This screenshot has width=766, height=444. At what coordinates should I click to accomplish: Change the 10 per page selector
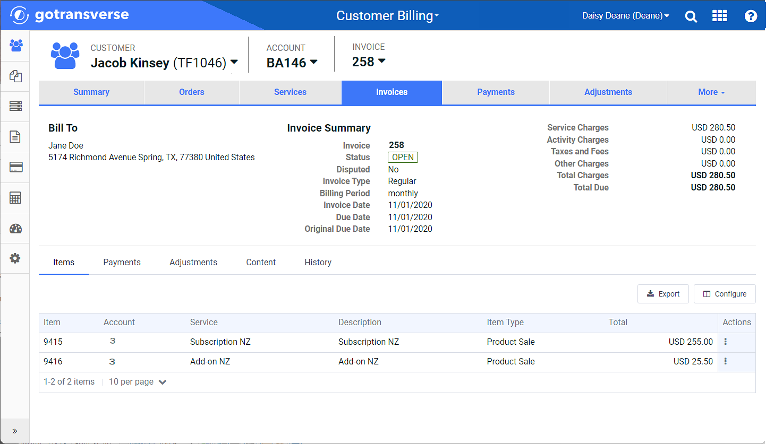(x=138, y=382)
